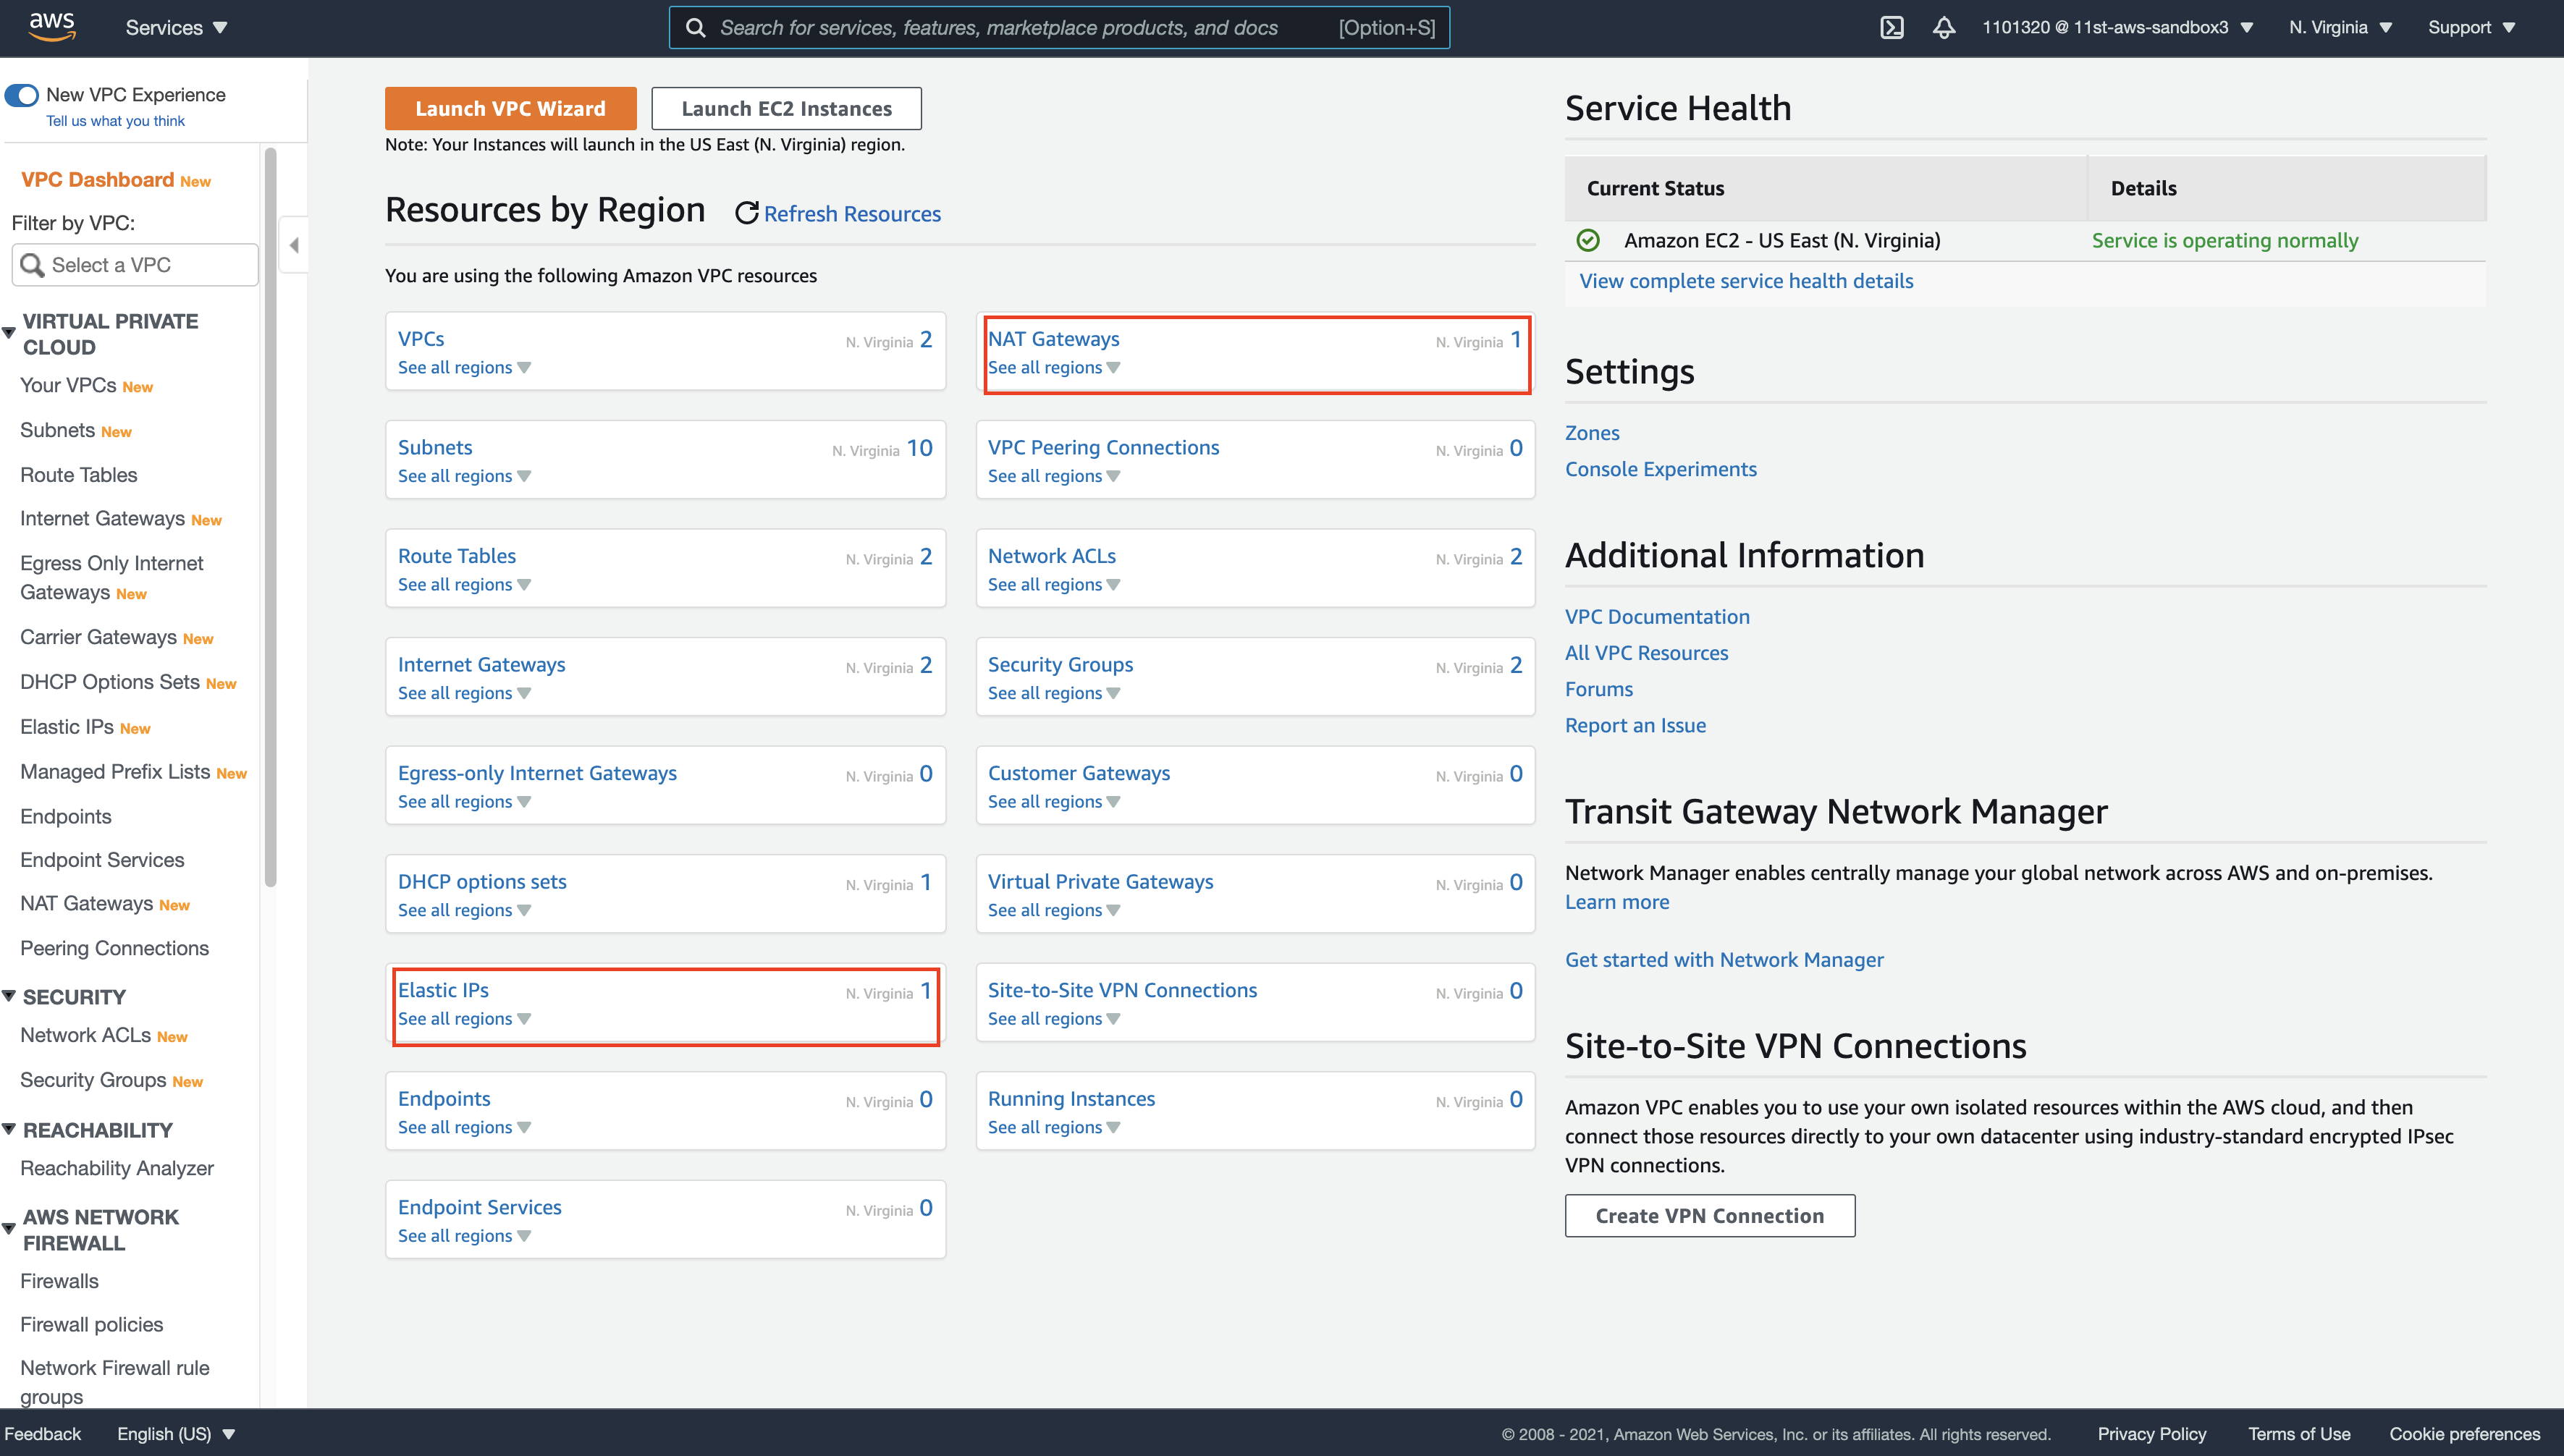Collapse the REACHABILITY sidebar section

(9, 1129)
